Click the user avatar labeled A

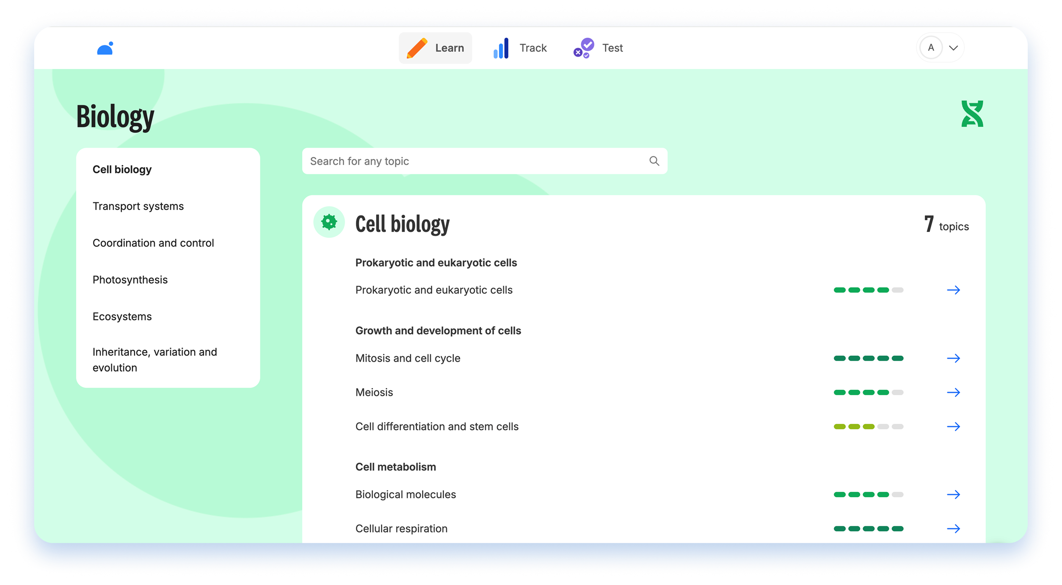[x=931, y=48]
